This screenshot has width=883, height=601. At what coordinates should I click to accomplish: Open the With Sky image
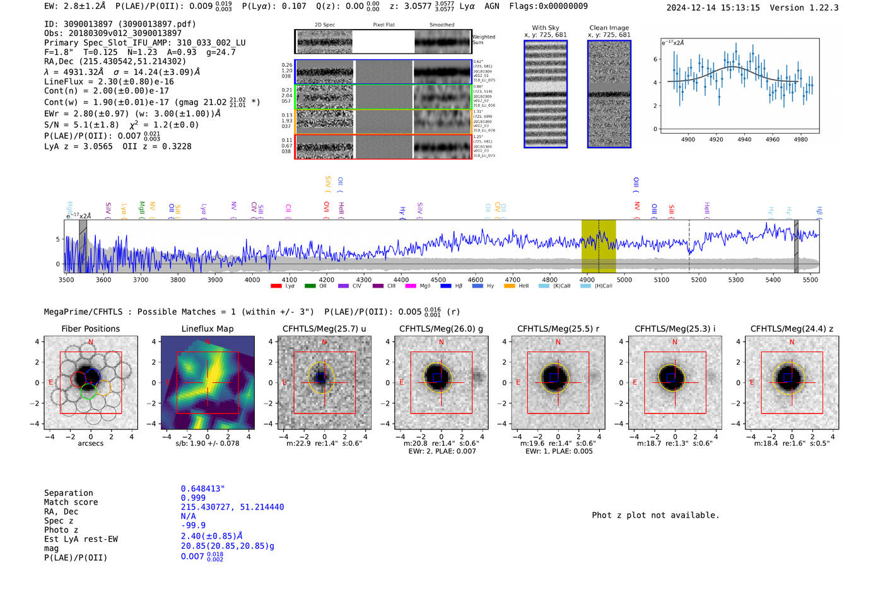(546, 94)
